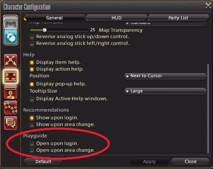Image resolution: width=213 pixels, height=169 pixels.
Task: Open the UI settings window icon
Action: [11, 76]
